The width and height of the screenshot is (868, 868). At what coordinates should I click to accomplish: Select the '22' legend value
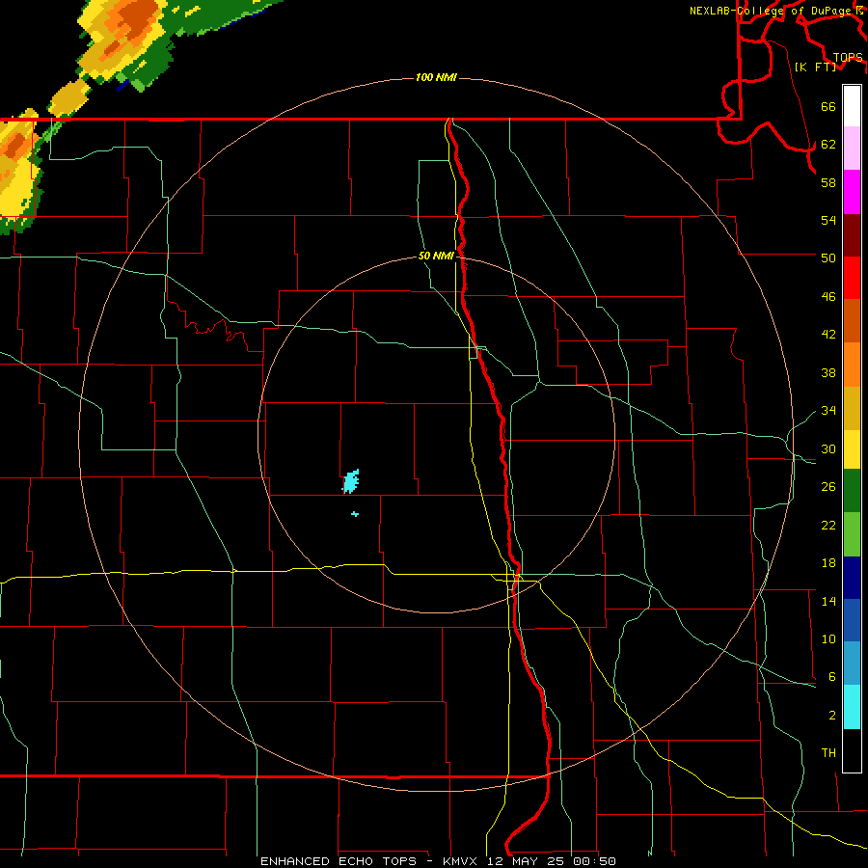[x=828, y=526]
